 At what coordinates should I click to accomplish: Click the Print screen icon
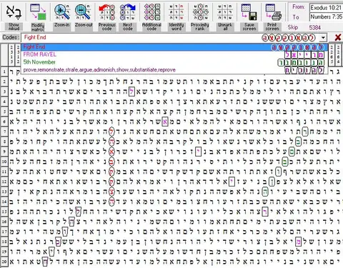(273, 12)
